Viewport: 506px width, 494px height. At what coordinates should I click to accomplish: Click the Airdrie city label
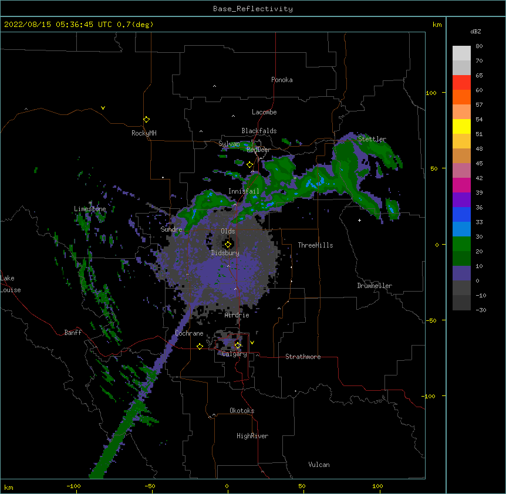(x=237, y=315)
